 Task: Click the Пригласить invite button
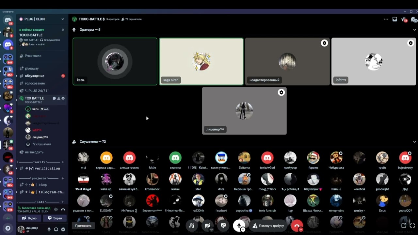pyautogui.click(x=83, y=226)
